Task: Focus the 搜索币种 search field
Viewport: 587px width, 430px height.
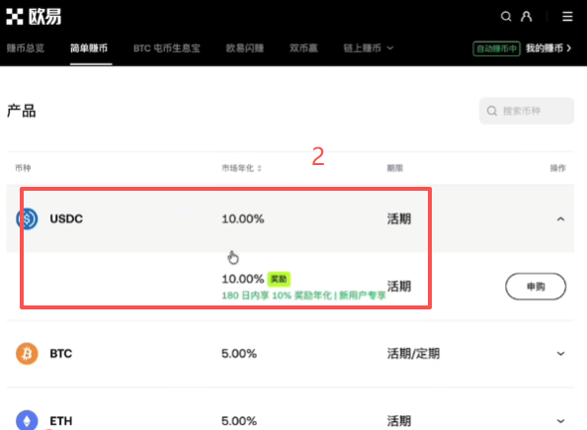Action: click(527, 111)
